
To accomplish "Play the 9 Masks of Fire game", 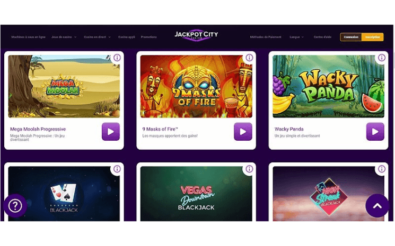I will click(243, 131).
